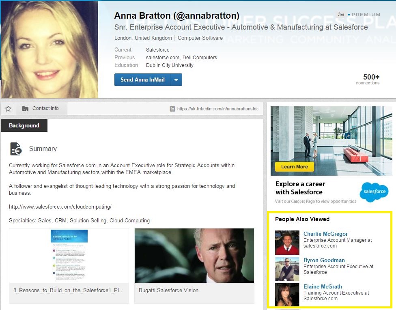Click Visit our Careers Page text

pos(315,201)
